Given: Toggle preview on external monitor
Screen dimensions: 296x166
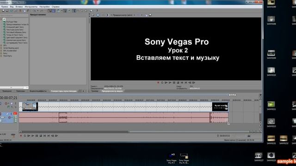Looking at the screenshot, I should click(98, 15).
